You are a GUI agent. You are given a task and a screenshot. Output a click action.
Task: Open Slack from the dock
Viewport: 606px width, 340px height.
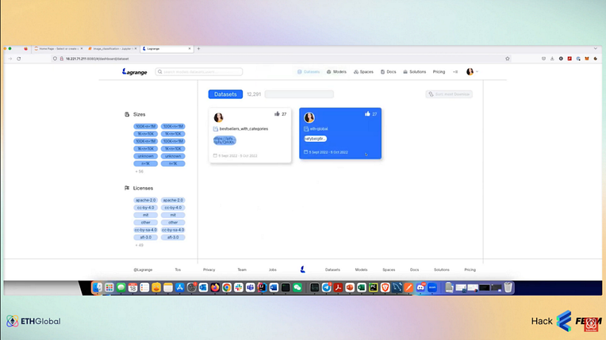[x=239, y=288]
